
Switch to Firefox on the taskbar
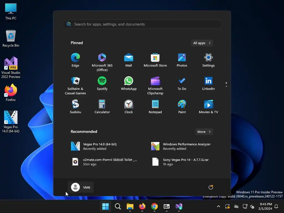point(142,206)
